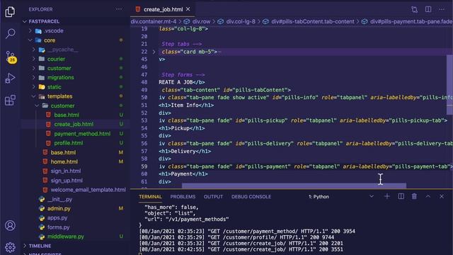The image size is (453, 255).
Task: Open admin.py file
Action: pyautogui.click(x=59, y=208)
